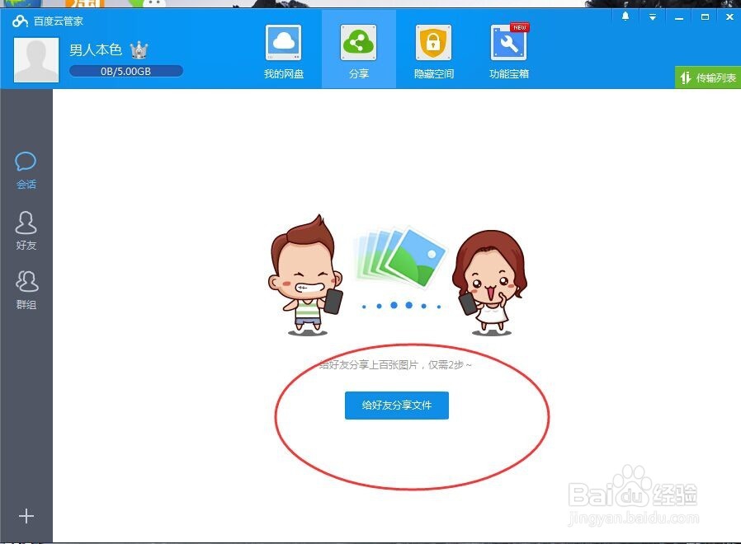This screenshot has width=741, height=544.
Task: Click the 百度云管家 logo icon
Action: coord(21,21)
